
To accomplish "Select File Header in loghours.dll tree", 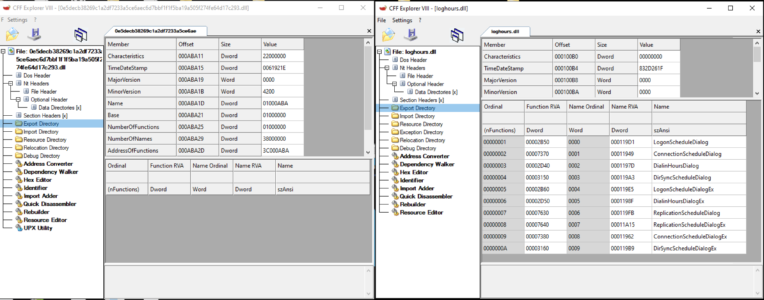I will pos(420,76).
